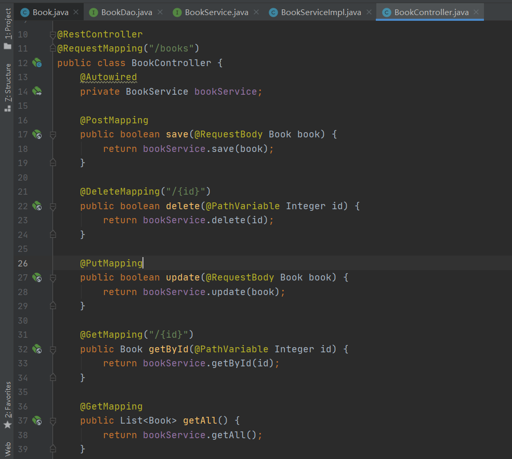Click the @RestController annotation
The image size is (512, 459).
pos(100,34)
